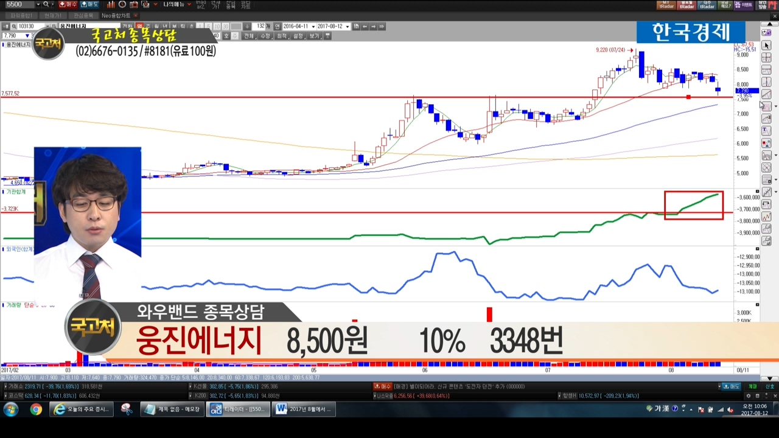Open the blue tRadar button
This screenshot has height=438, width=779.
(707, 5)
